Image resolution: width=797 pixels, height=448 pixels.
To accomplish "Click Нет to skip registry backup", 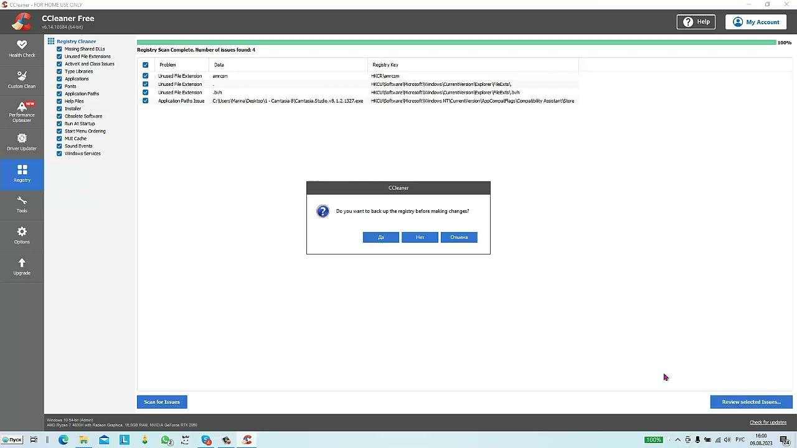I will pyautogui.click(x=420, y=237).
